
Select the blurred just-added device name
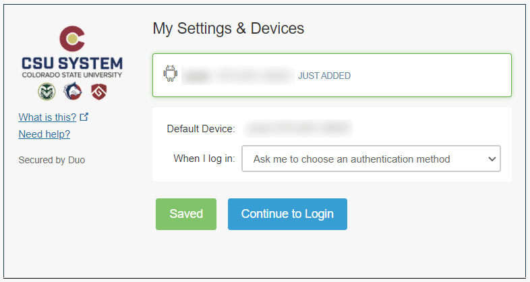tap(238, 76)
